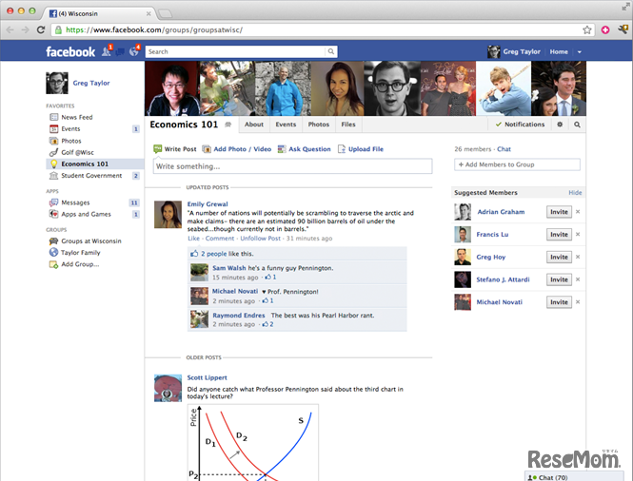This screenshot has height=481, width=633.
Task: Open friend requests icon in header
Action: tap(107, 51)
